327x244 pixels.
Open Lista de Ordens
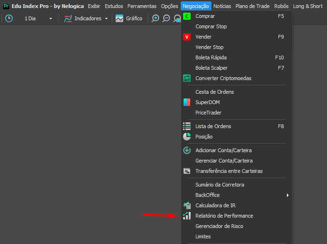pos(213,126)
